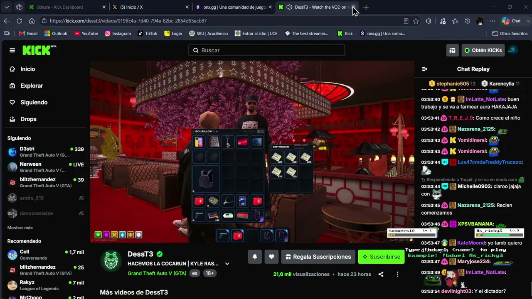Open the Outlook bookmark
Image resolution: width=532 pixels, height=299 pixels.
(x=56, y=34)
